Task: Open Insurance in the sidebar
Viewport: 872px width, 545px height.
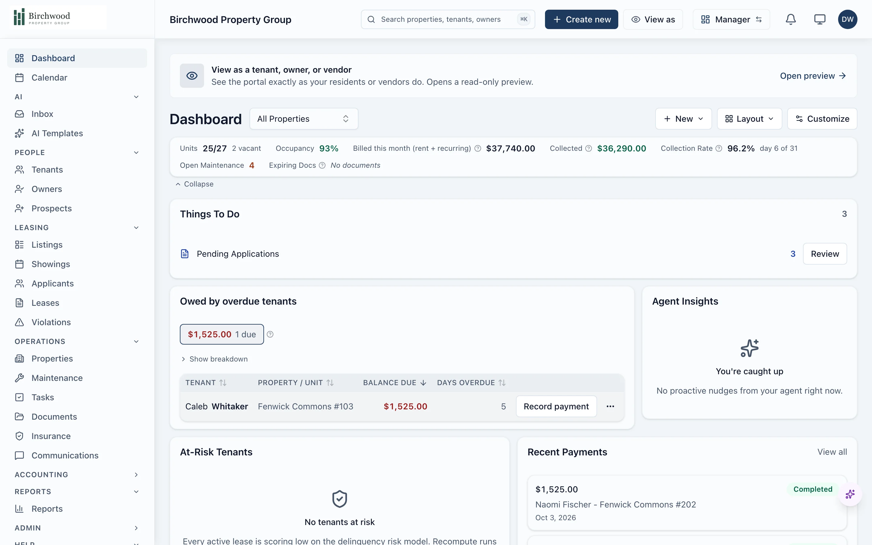Action: (77, 436)
